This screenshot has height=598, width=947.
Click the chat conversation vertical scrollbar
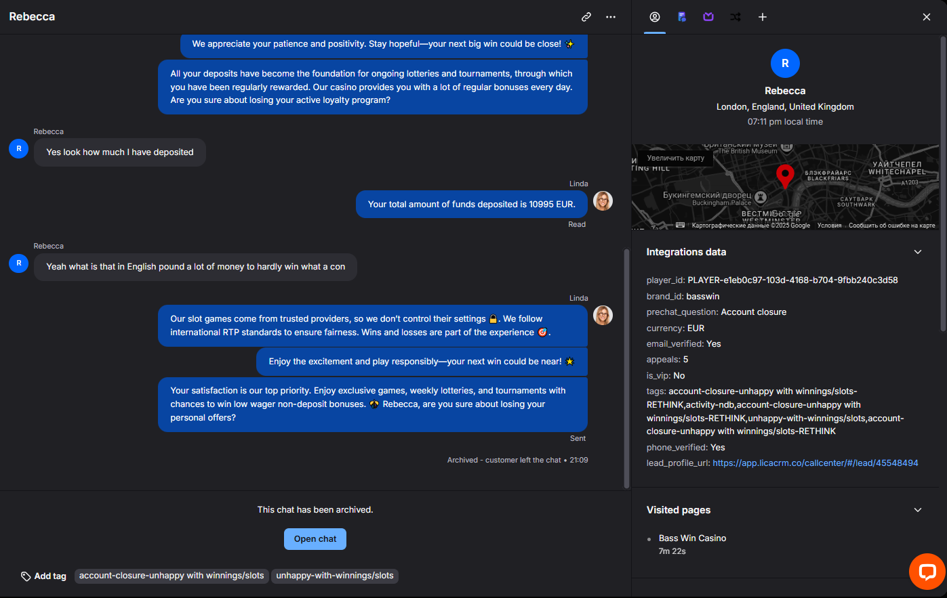coord(626,368)
